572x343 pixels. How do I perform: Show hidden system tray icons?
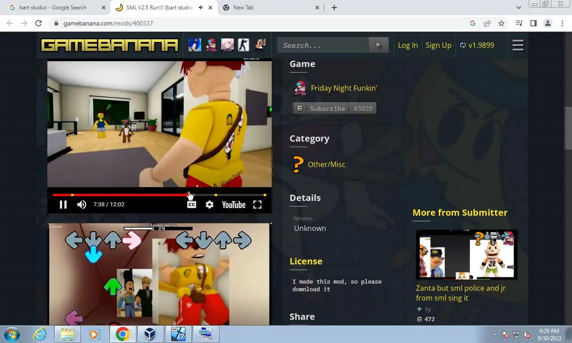(x=494, y=335)
